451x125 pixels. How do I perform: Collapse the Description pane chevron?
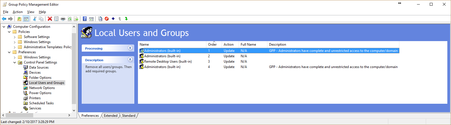point(130,60)
